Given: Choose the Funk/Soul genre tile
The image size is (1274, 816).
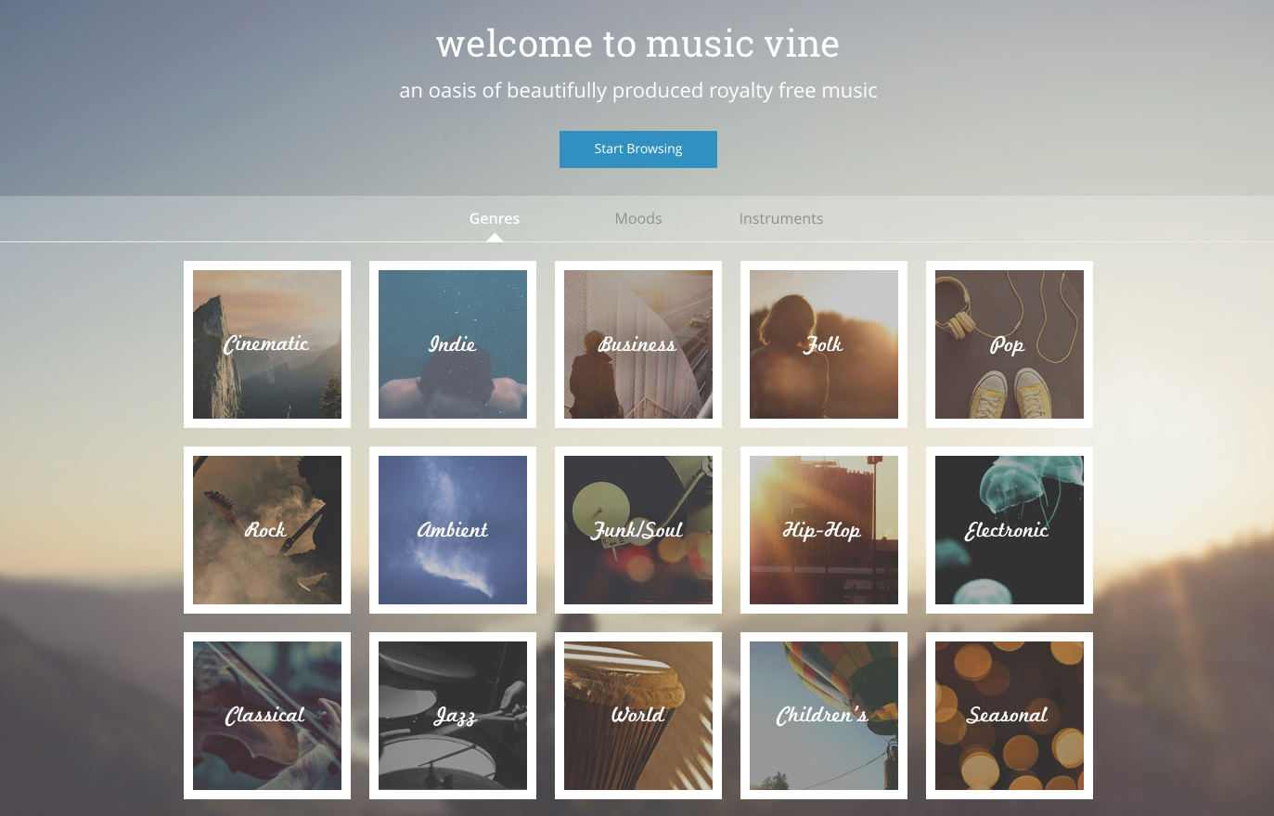Looking at the screenshot, I should 638,530.
